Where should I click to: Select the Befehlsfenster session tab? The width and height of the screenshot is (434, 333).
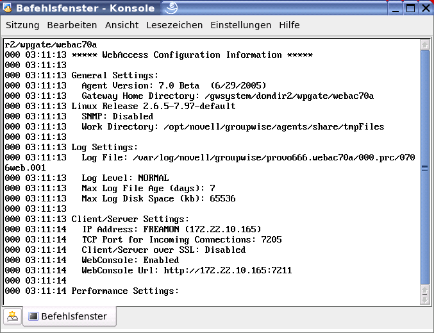coord(70,316)
